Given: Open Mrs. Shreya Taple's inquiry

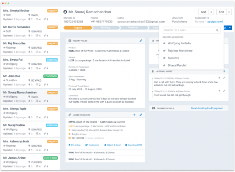Looking at the screenshot, I should (x=31, y=113).
